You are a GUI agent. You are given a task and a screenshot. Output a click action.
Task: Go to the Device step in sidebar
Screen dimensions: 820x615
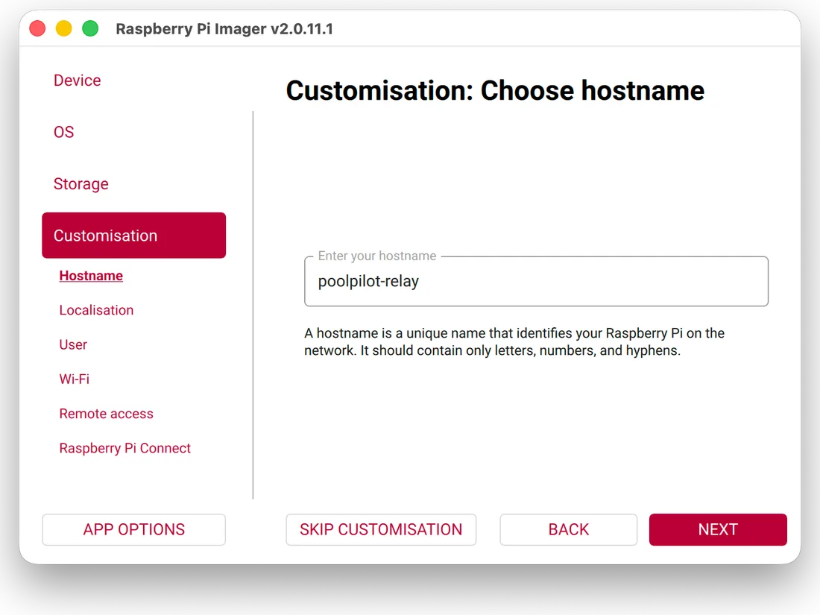[x=77, y=81]
